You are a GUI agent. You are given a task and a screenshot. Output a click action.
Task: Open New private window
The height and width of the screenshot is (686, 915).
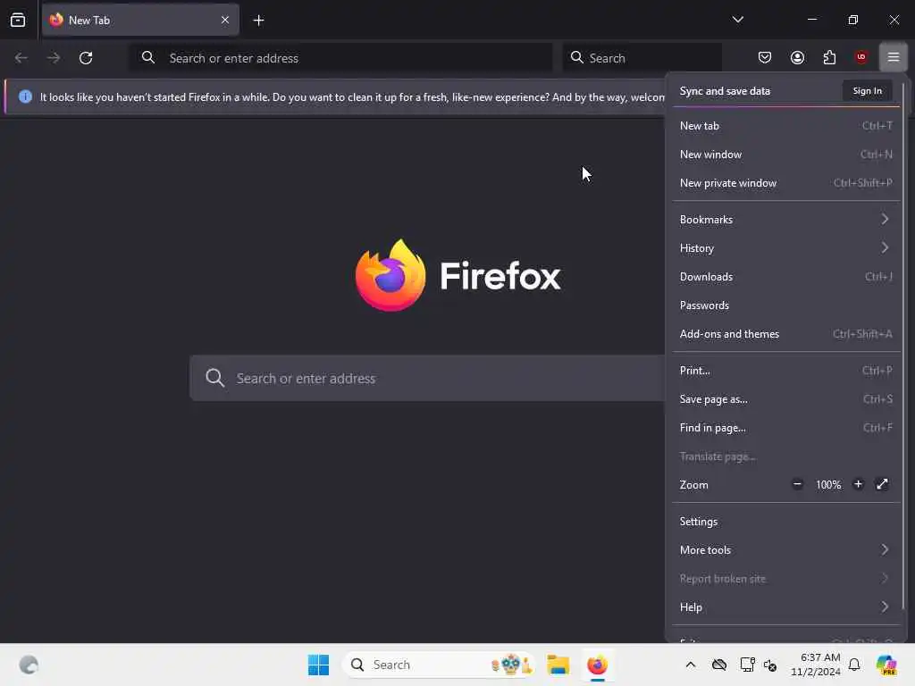pos(785,182)
